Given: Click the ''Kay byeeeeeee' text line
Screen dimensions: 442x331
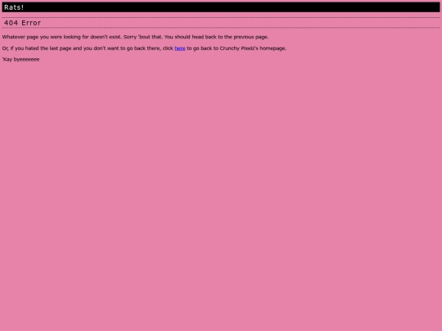Looking at the screenshot, I should point(20,60).
